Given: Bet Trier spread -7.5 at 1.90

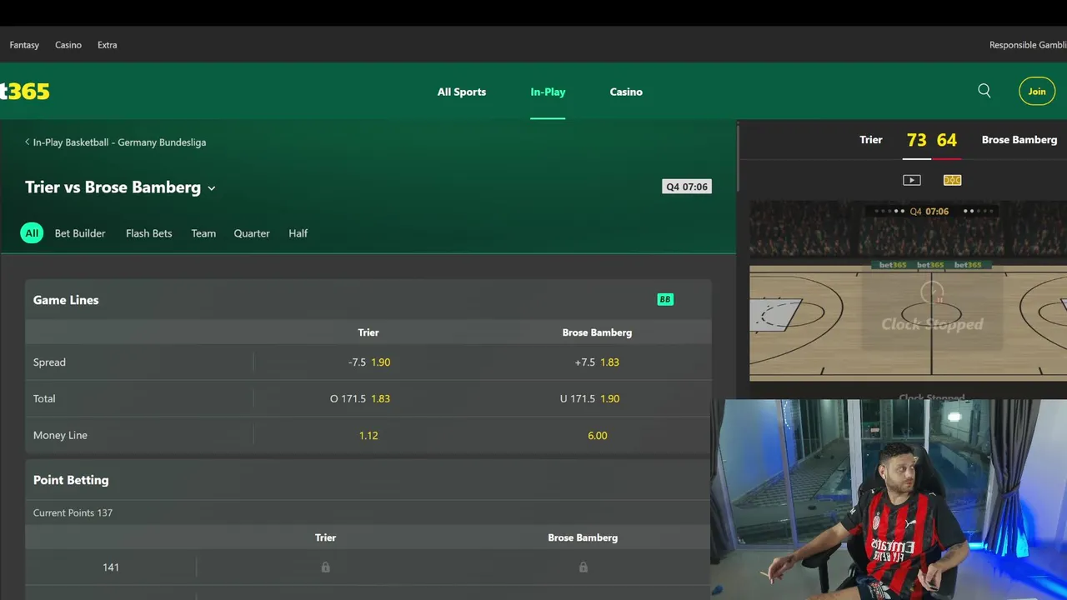Looking at the screenshot, I should pos(368,362).
